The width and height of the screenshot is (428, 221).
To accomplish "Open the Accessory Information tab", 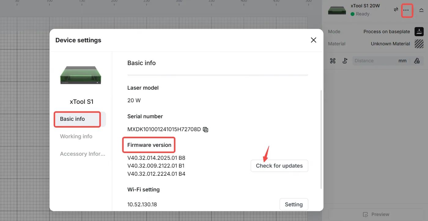I will pos(83,154).
